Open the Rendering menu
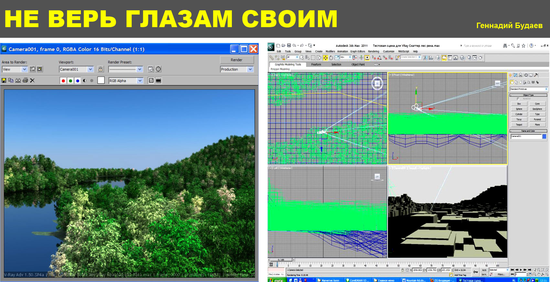This screenshot has width=550, height=282. 373,51
